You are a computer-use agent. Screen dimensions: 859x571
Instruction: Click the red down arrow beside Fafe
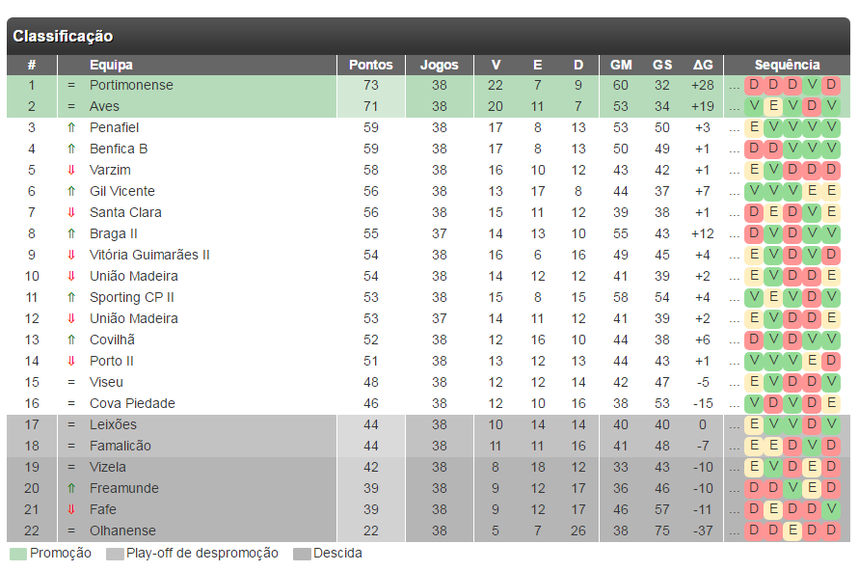point(71,509)
